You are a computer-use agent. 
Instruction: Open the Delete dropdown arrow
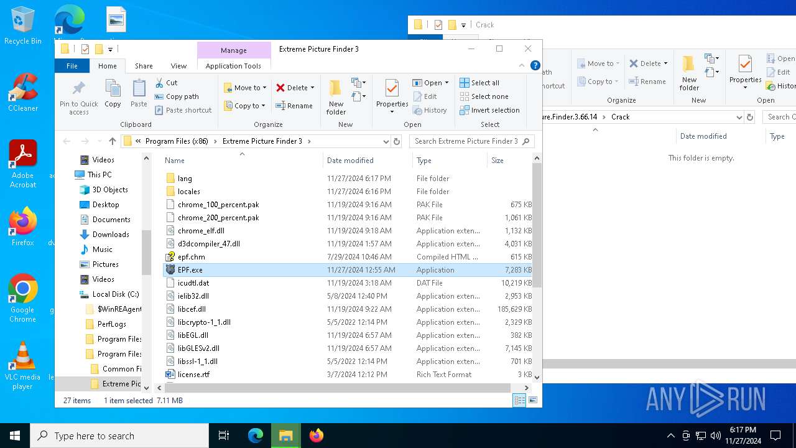(x=312, y=88)
